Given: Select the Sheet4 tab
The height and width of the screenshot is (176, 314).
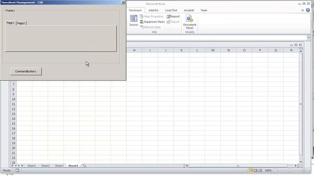Looking at the screenshot, I should [73, 166].
